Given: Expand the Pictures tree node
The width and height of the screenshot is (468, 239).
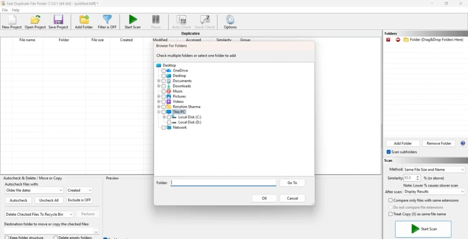Looking at the screenshot, I should (x=159, y=96).
